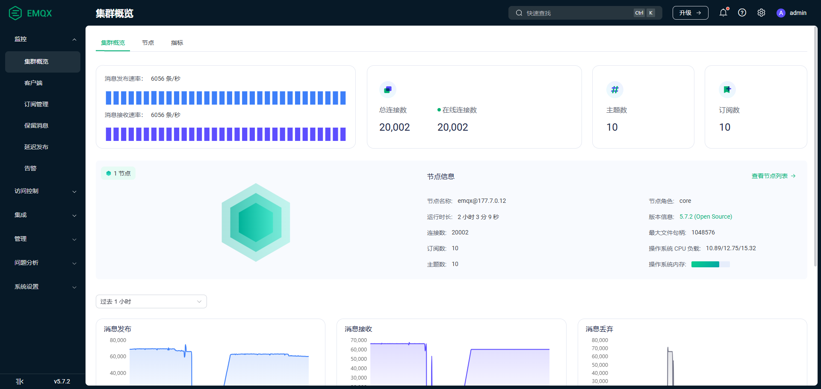The height and width of the screenshot is (389, 821).
Task: Open the help question mark icon
Action: (742, 13)
